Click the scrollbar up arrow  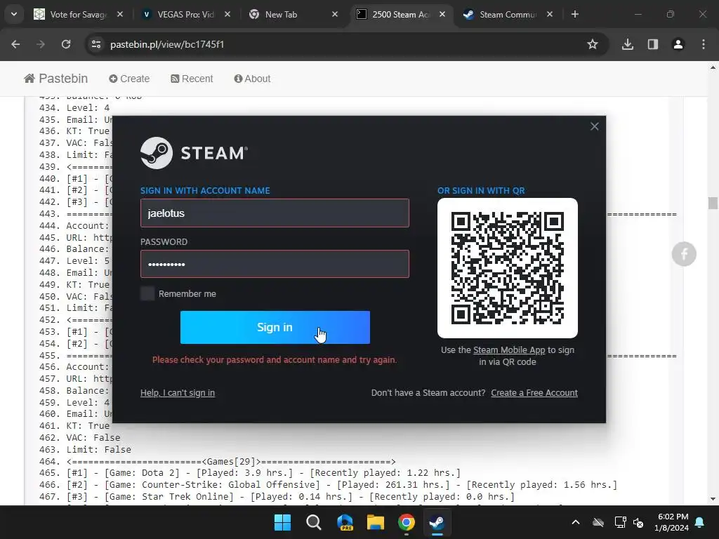(x=713, y=67)
